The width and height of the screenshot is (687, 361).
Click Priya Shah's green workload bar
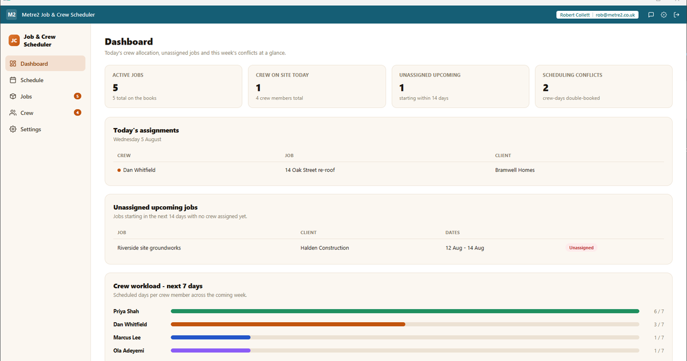coord(405,311)
